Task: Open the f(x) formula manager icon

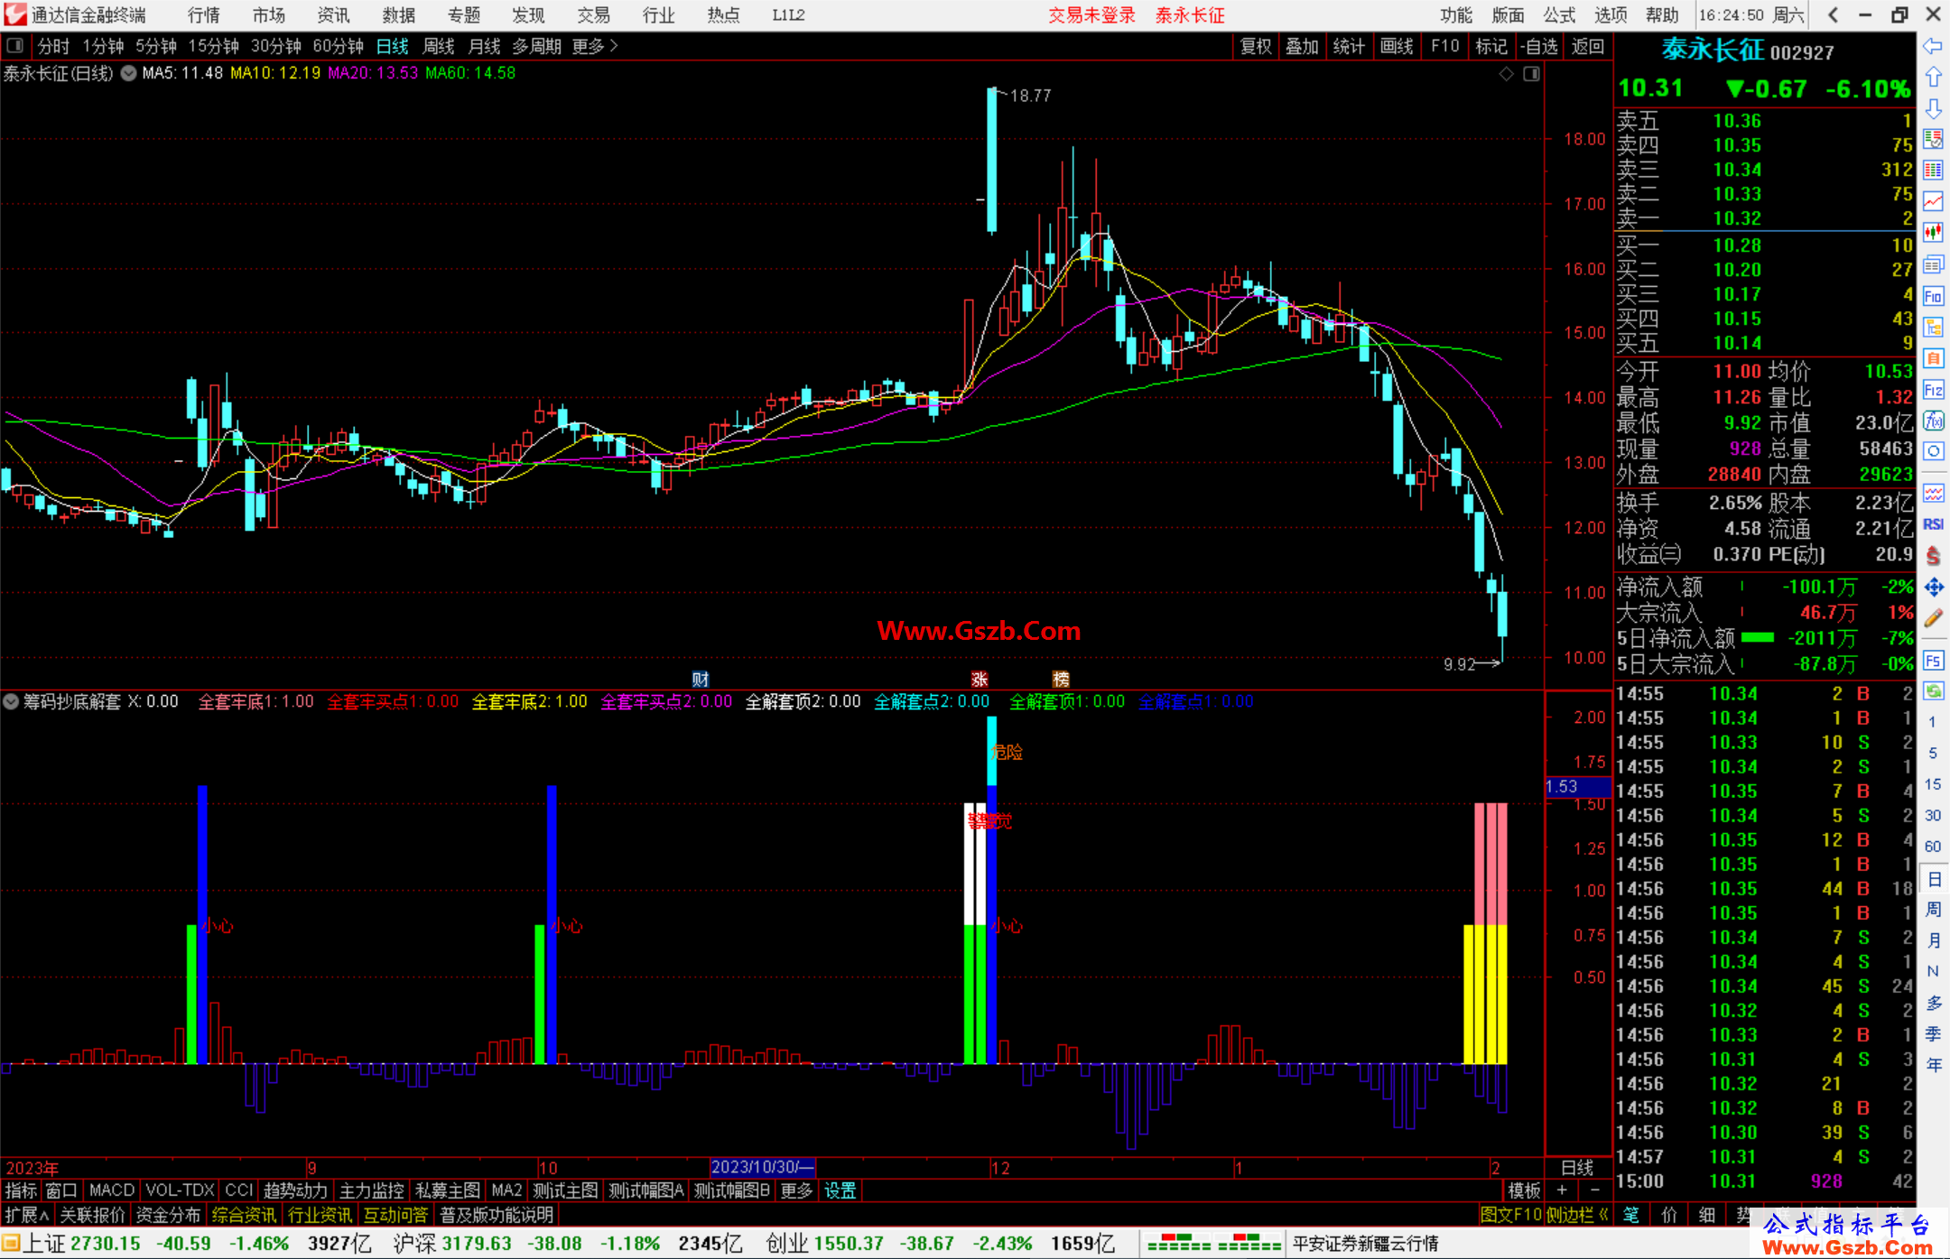Action: coord(1933,421)
